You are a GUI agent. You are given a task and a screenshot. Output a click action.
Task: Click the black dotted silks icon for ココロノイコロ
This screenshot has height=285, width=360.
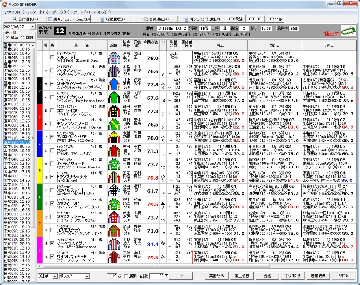[x=114, y=111]
